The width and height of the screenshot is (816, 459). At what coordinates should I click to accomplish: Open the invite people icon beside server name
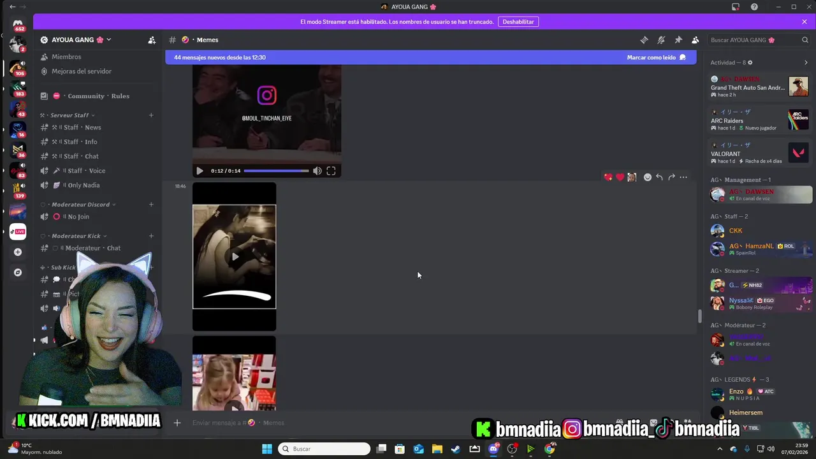coord(152,40)
